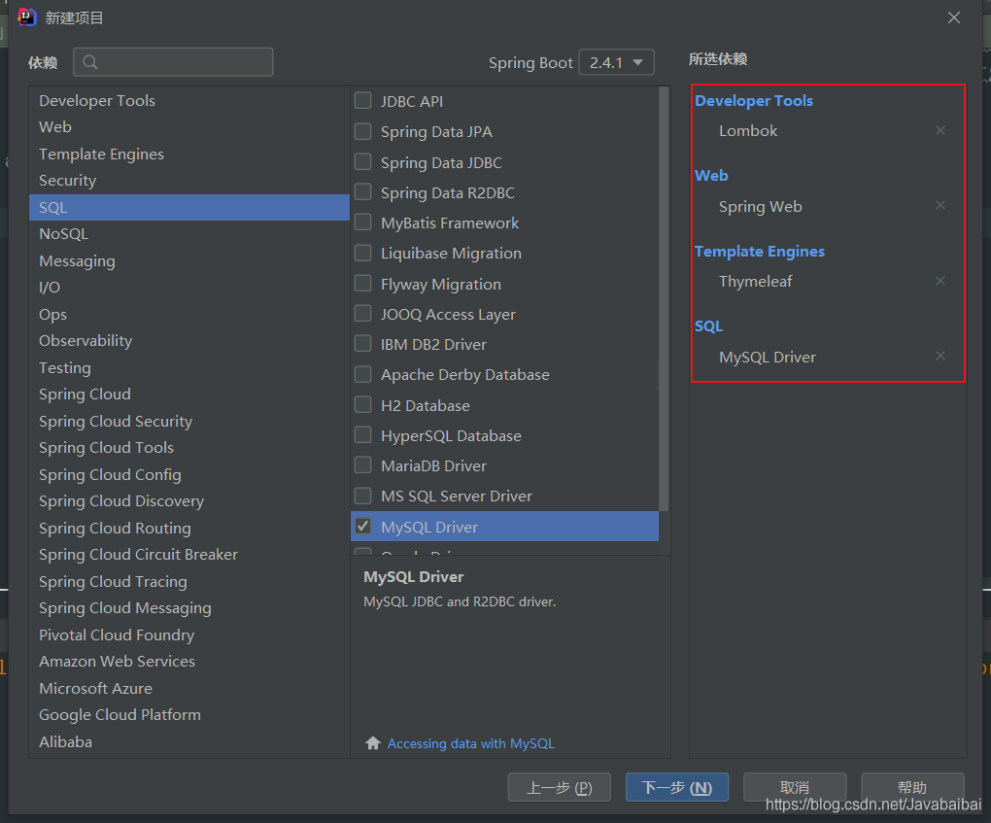Check the H2 Database checkbox

pos(362,404)
